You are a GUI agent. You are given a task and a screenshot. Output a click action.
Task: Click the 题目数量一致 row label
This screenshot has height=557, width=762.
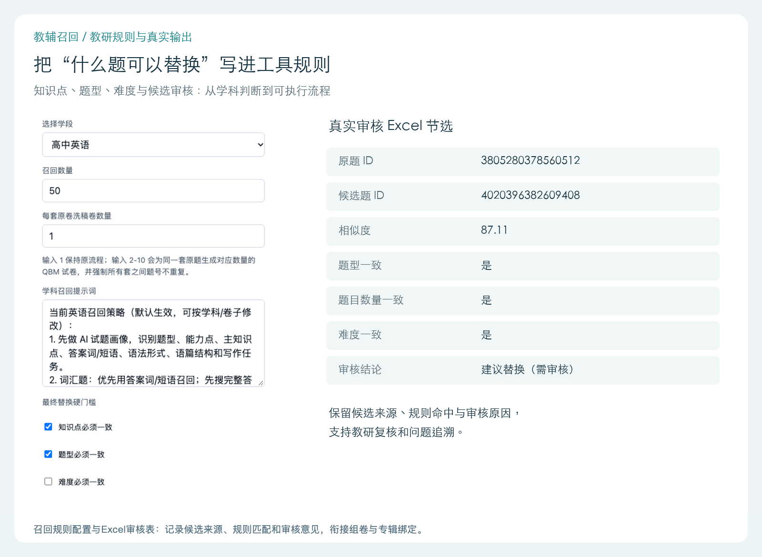(371, 300)
